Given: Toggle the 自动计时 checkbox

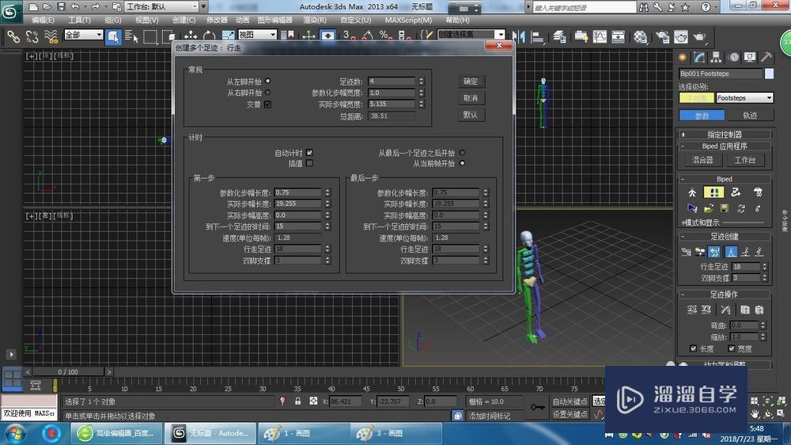Looking at the screenshot, I should click(x=309, y=153).
